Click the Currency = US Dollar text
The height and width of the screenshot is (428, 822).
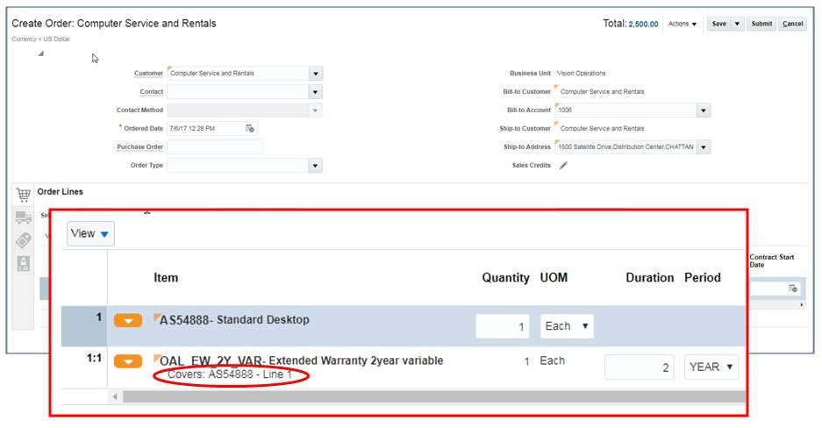click(41, 39)
